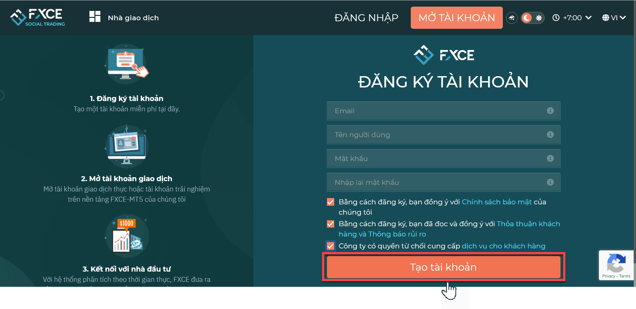The height and width of the screenshot is (309, 636).
Task: Click the globe language icon
Action: coord(606,18)
